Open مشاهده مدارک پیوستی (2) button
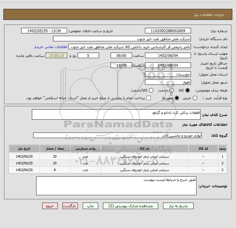Screen dimensions: 236x228 [131, 206]
